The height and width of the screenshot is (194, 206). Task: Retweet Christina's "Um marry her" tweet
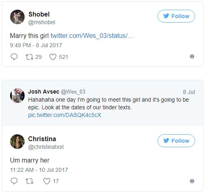point(29,181)
